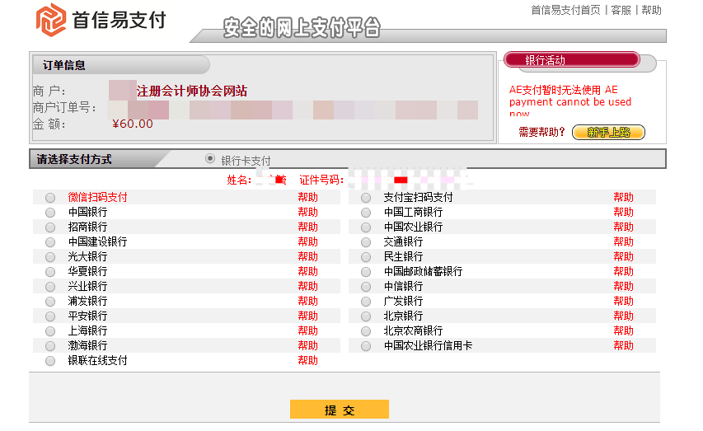The image size is (703, 431).
Task: Select 华夏银行 radio button
Action: (x=50, y=272)
